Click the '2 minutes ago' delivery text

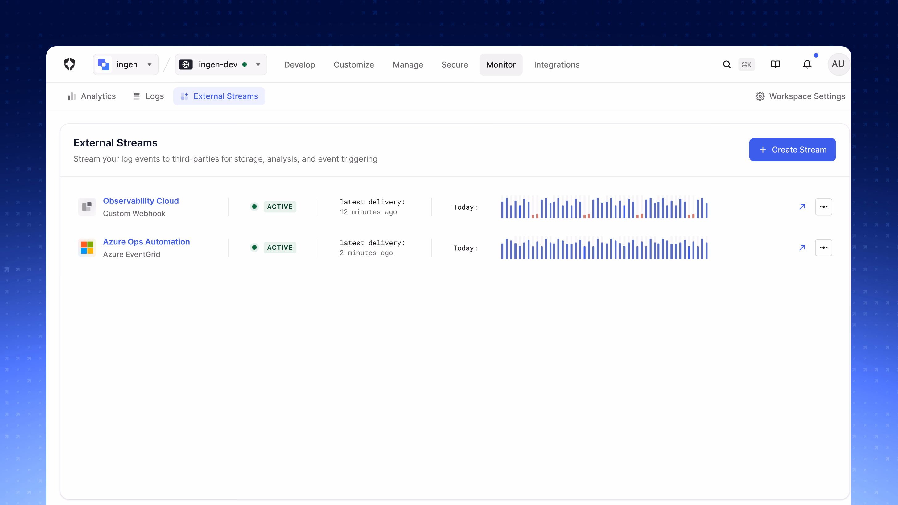point(366,253)
